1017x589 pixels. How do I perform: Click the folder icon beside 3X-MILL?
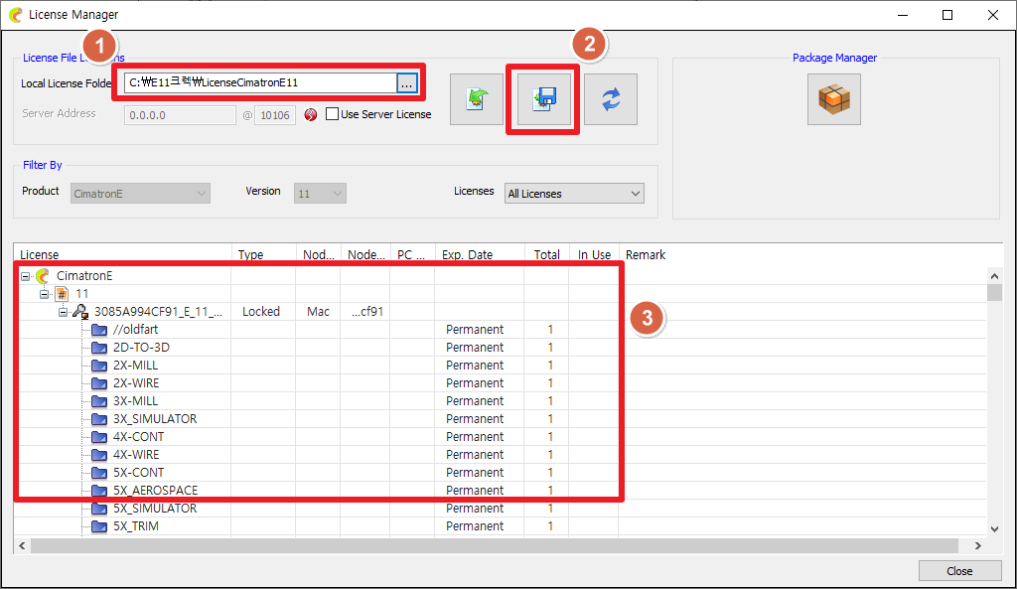coord(99,401)
